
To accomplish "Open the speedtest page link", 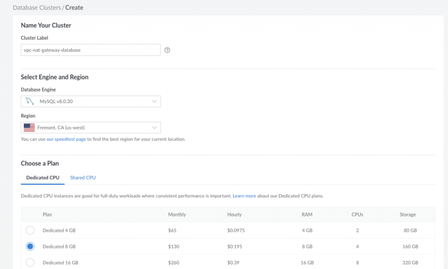I will pos(66,139).
